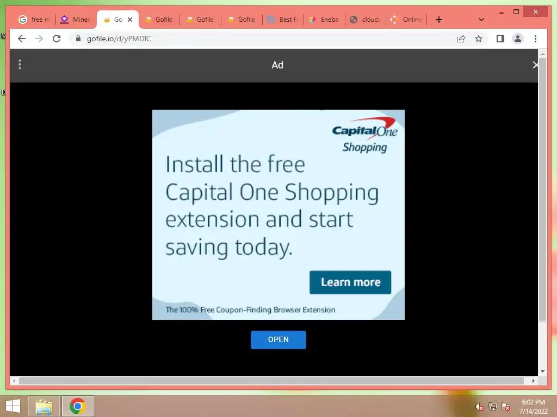This screenshot has height=417, width=557.
Task: Open a new browser tab
Action: point(439,20)
